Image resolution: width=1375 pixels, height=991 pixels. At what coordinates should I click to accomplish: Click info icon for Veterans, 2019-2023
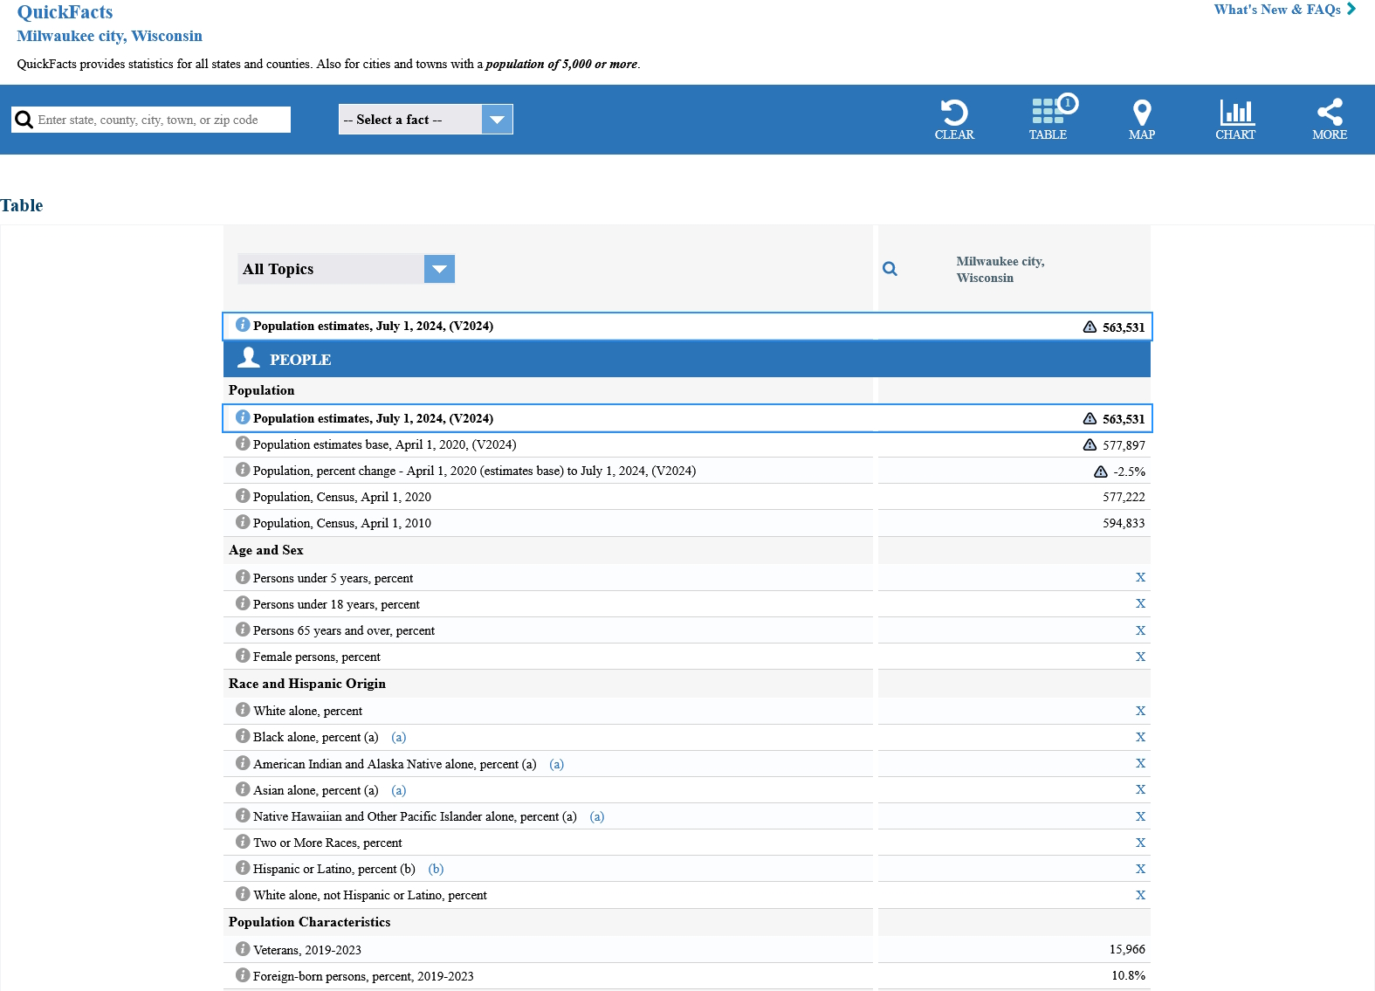243,949
